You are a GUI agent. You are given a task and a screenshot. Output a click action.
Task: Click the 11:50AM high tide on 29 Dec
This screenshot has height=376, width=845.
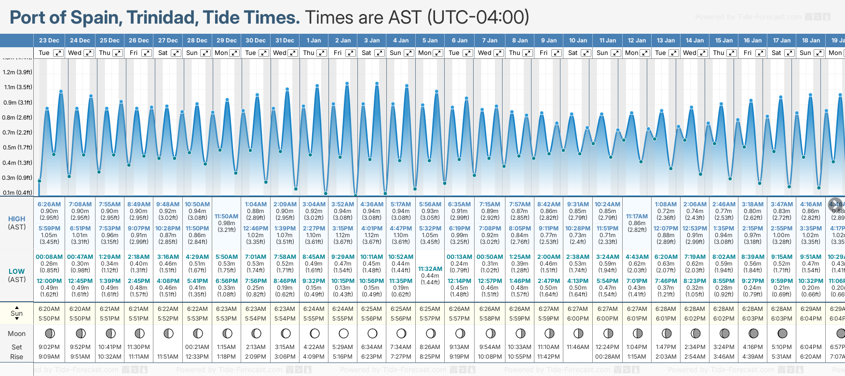pos(227,216)
